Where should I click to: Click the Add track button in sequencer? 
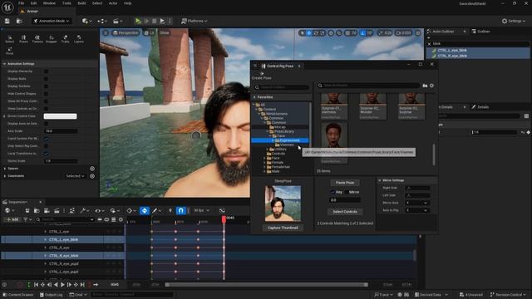(x=12, y=219)
